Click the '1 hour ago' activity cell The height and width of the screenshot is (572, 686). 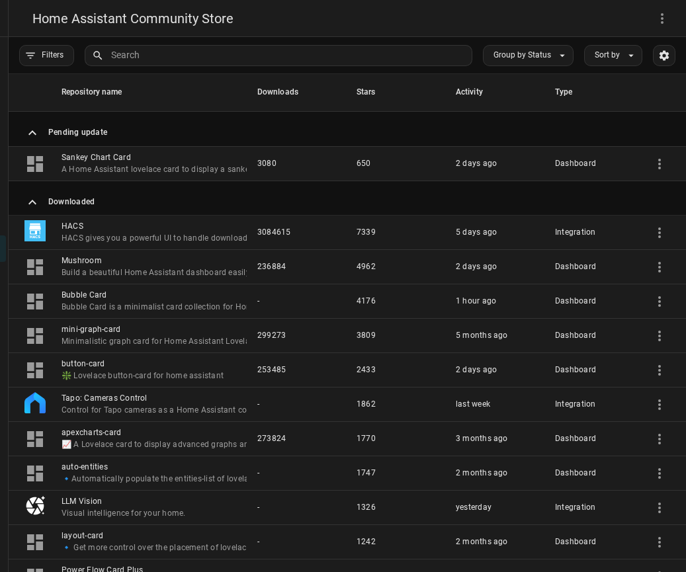[476, 301]
